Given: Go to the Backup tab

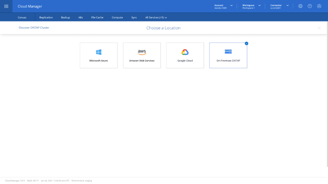Looking at the screenshot, I should tap(65, 18).
